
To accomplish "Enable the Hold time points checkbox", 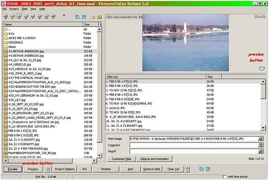I will 224,177.
